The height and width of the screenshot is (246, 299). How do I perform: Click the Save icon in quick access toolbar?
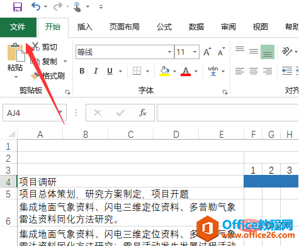18,7
